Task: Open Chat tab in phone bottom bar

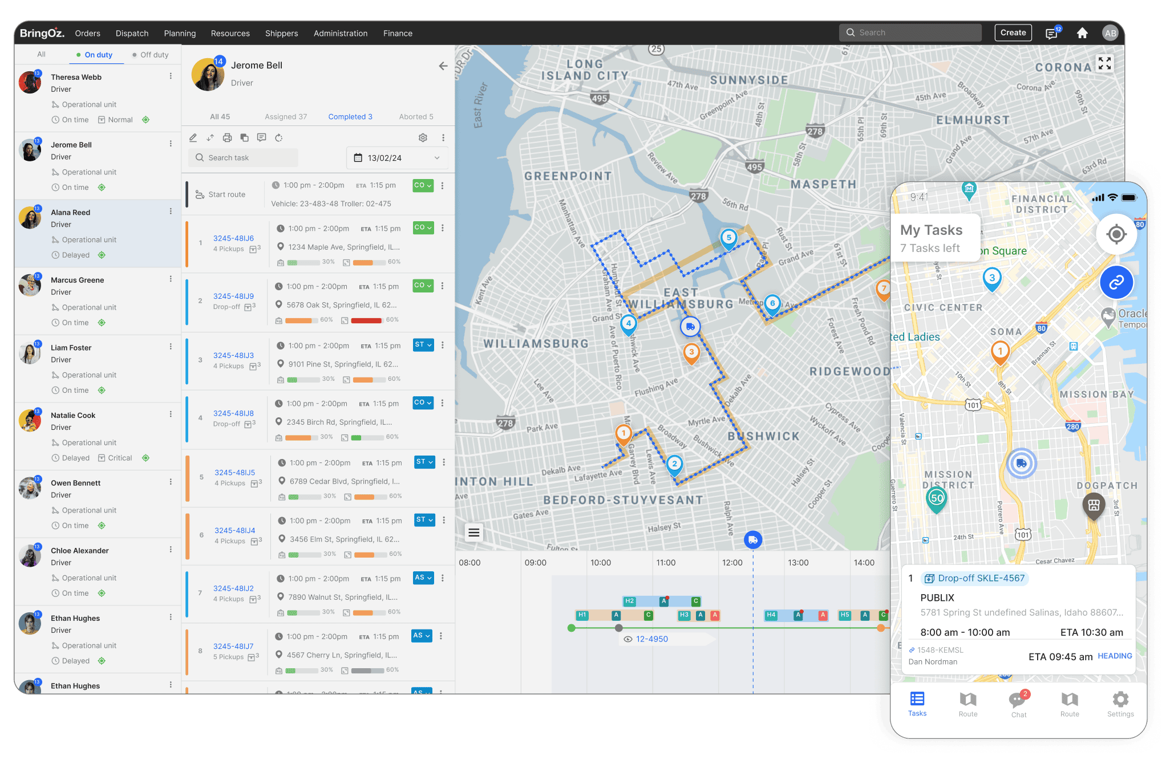Action: click(1018, 705)
